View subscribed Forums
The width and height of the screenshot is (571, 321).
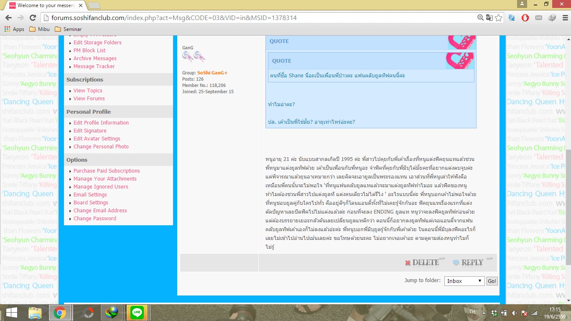(x=89, y=99)
